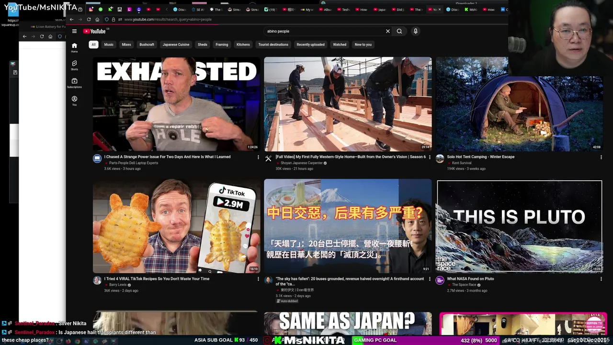Open Barry Lewis channel avatar

[97, 280]
